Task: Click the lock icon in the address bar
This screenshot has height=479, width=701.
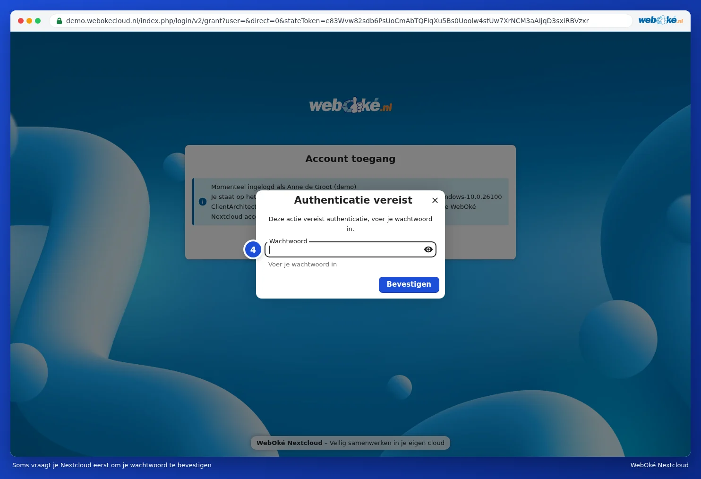Action: click(x=60, y=21)
